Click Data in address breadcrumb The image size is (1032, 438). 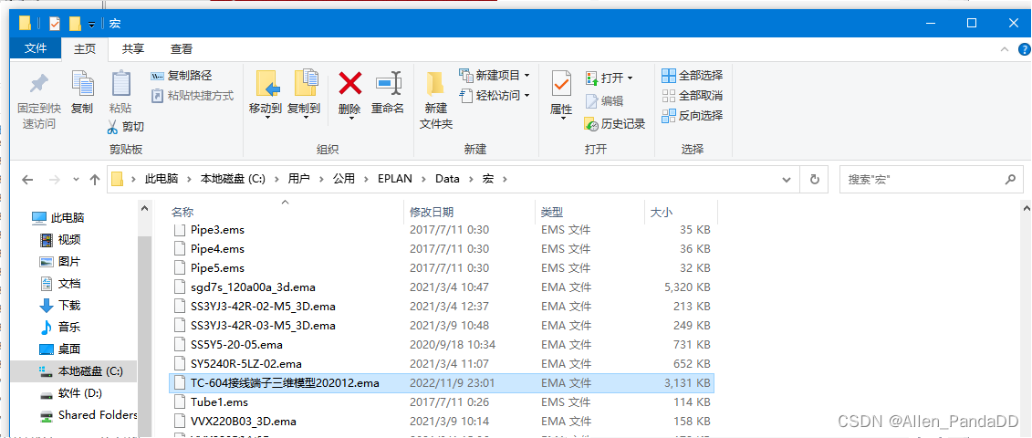click(x=447, y=179)
